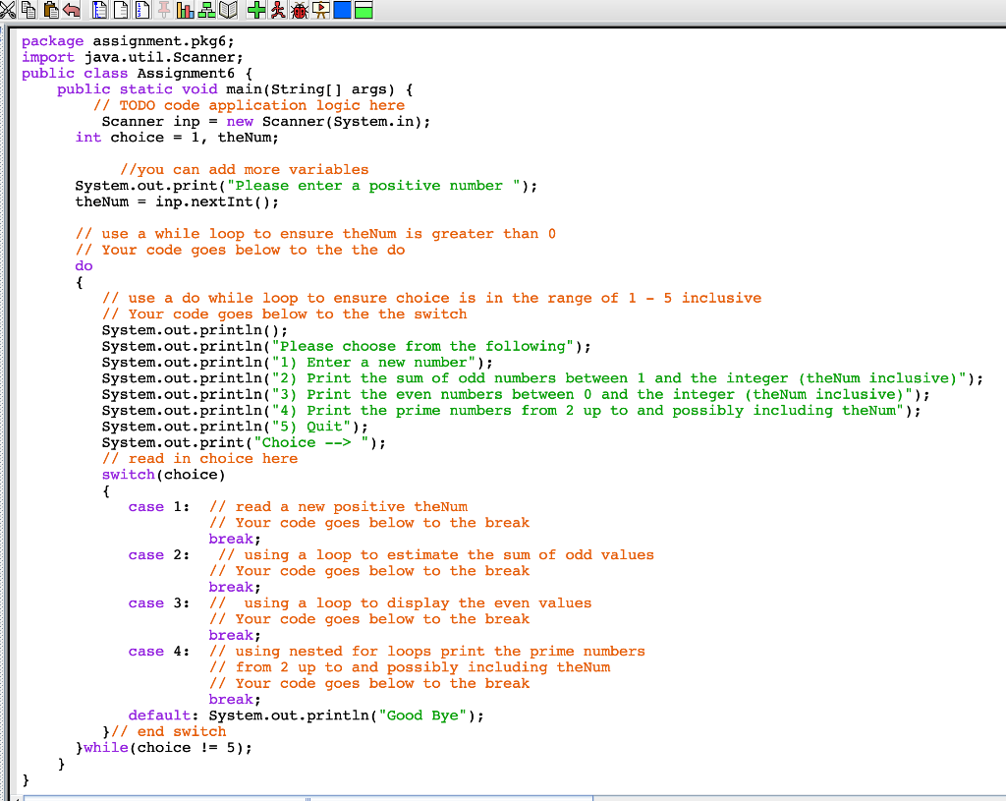Start the debugger using the ladybug icon
The width and height of the screenshot is (1006, 801).
coord(300,10)
